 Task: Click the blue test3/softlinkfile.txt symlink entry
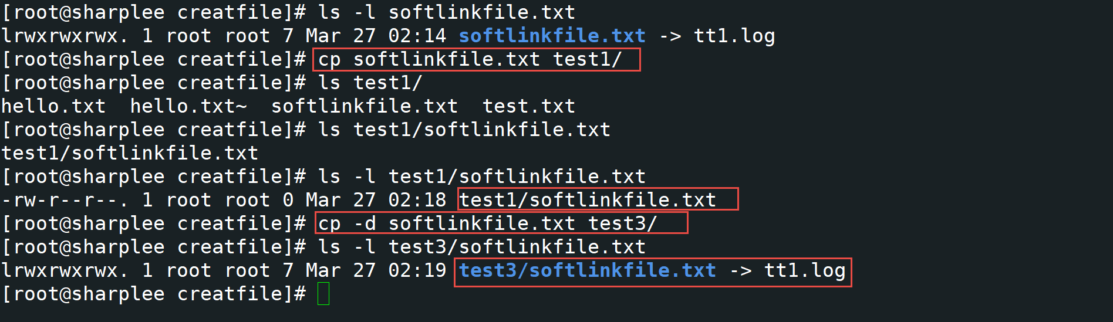[587, 270]
